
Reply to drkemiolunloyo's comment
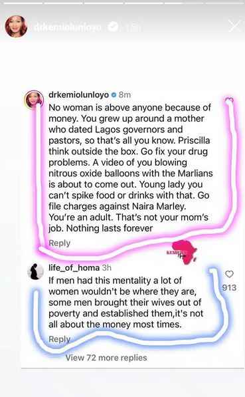click(59, 243)
